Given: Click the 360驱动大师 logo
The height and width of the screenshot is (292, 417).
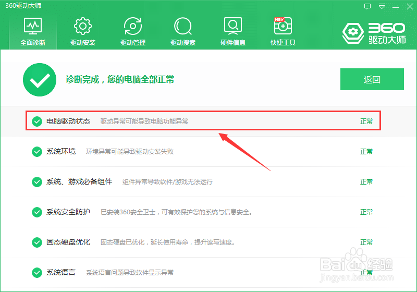Looking at the screenshot, I should [x=374, y=33].
